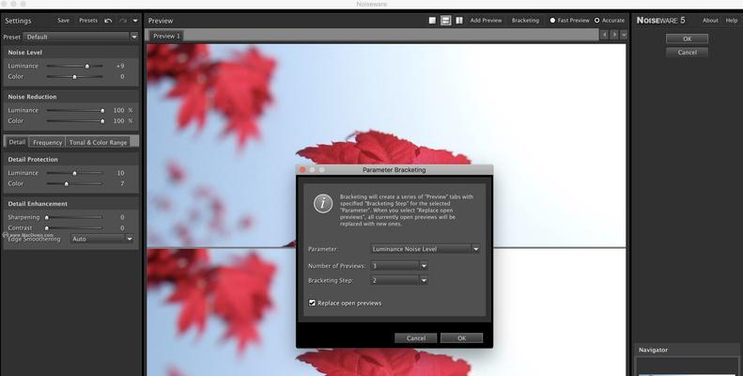The image size is (743, 376).
Task: Click the Bracketing toolbar button
Action: (525, 21)
